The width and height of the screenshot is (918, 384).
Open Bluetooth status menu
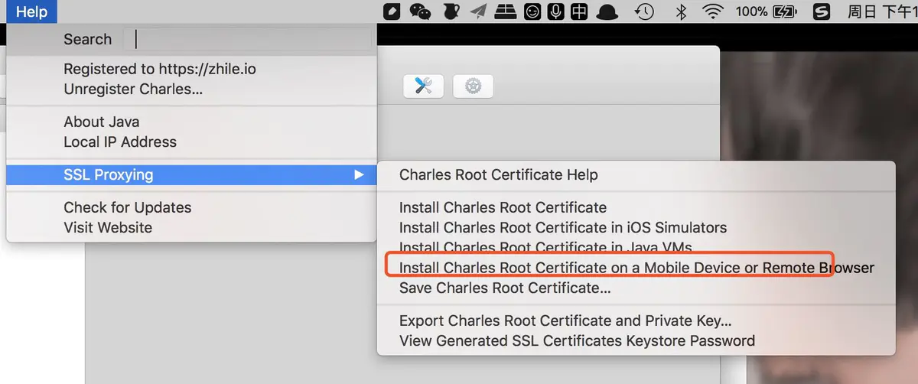[682, 11]
